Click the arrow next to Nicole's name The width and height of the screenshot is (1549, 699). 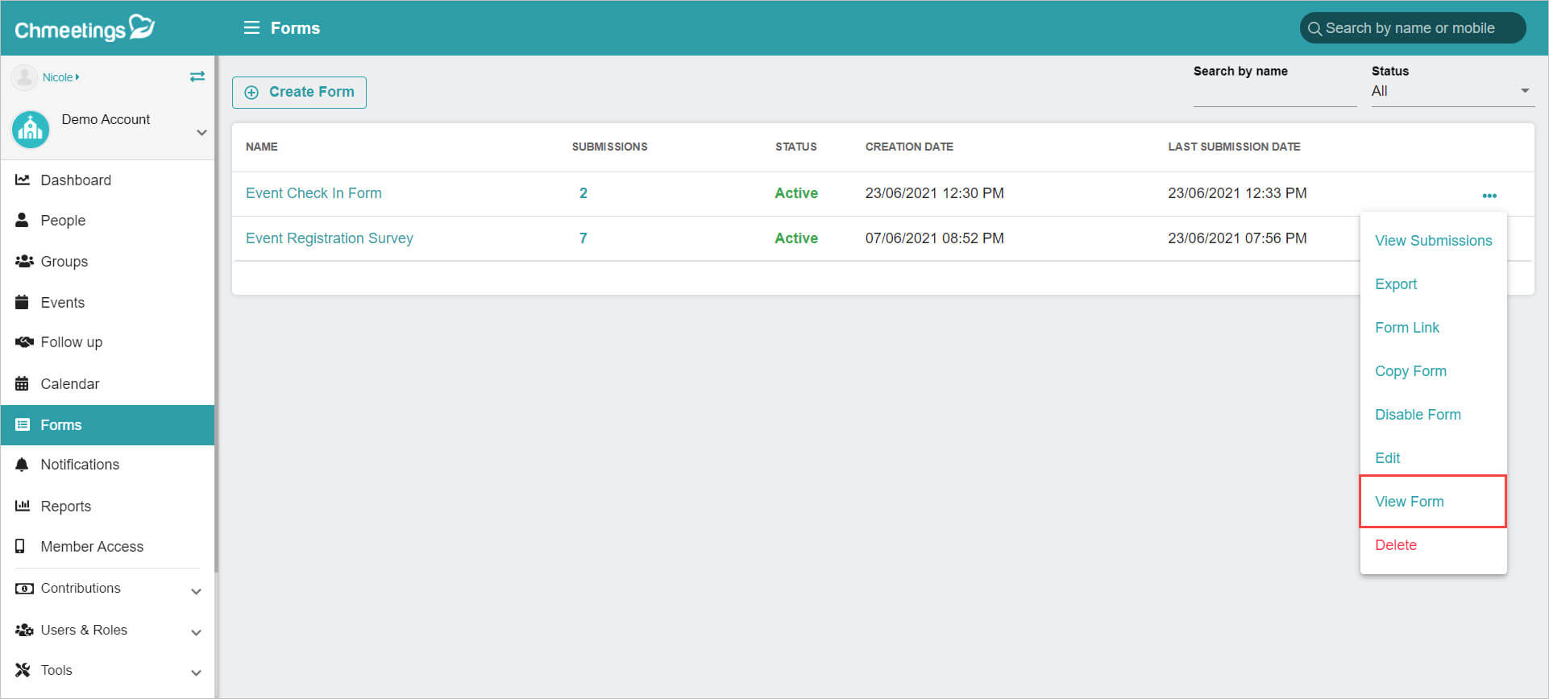point(77,77)
